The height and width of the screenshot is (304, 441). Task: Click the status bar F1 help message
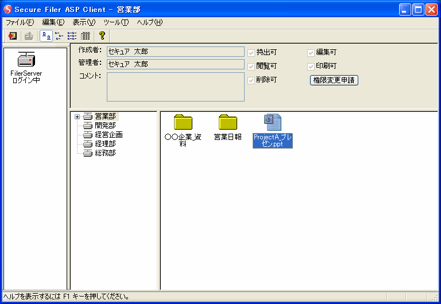[66, 297]
